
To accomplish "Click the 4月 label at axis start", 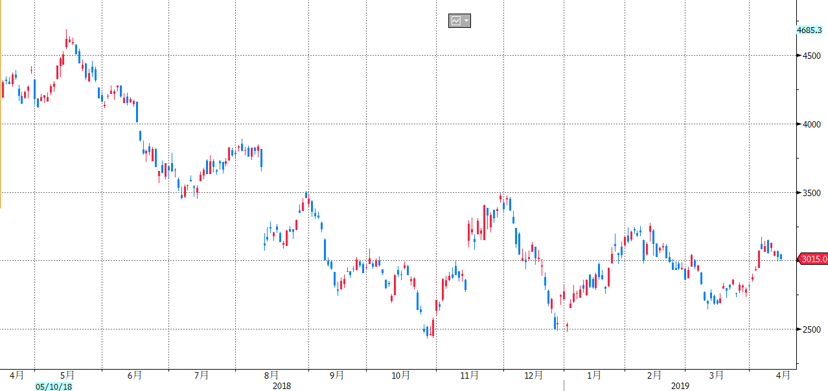I will click(17, 375).
